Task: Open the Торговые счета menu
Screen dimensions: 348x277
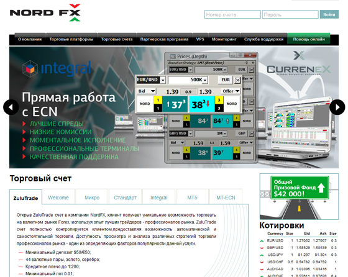Action: coord(117,39)
